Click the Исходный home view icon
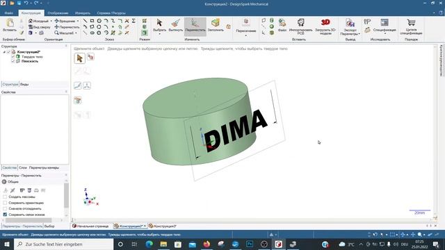The height and width of the screenshot is (250, 445). click(31, 21)
